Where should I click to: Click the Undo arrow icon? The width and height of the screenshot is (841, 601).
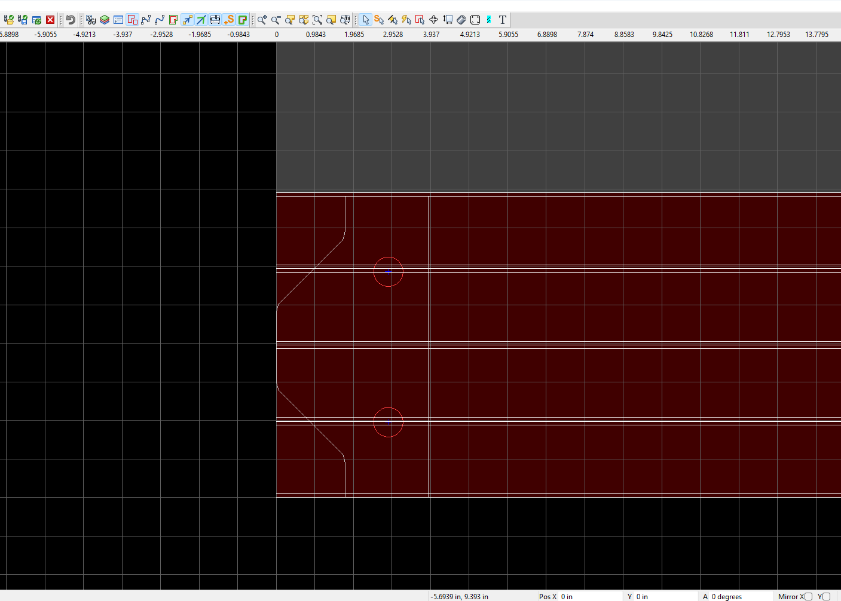[x=71, y=20]
